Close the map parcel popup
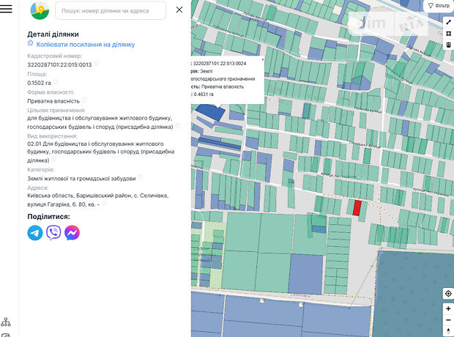 point(263,59)
